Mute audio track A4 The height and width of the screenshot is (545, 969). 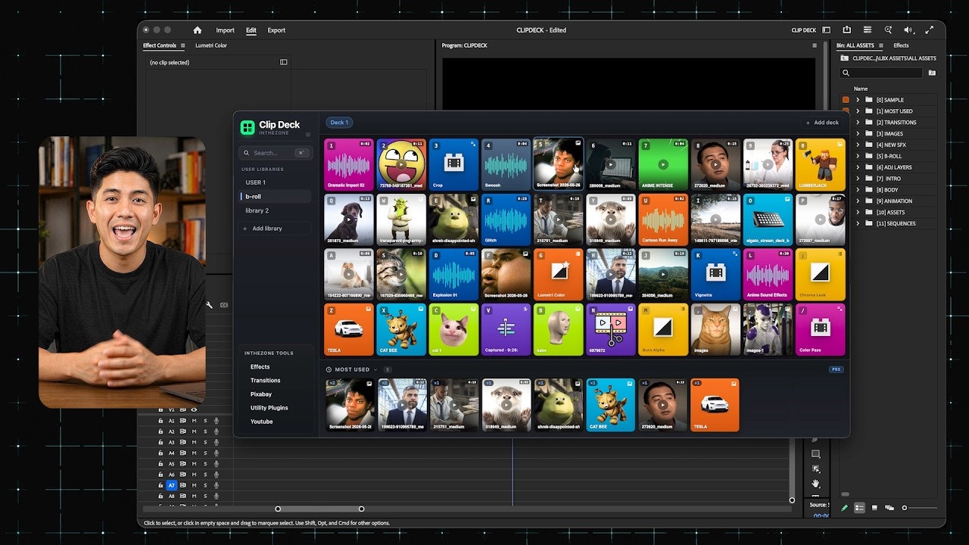click(194, 453)
